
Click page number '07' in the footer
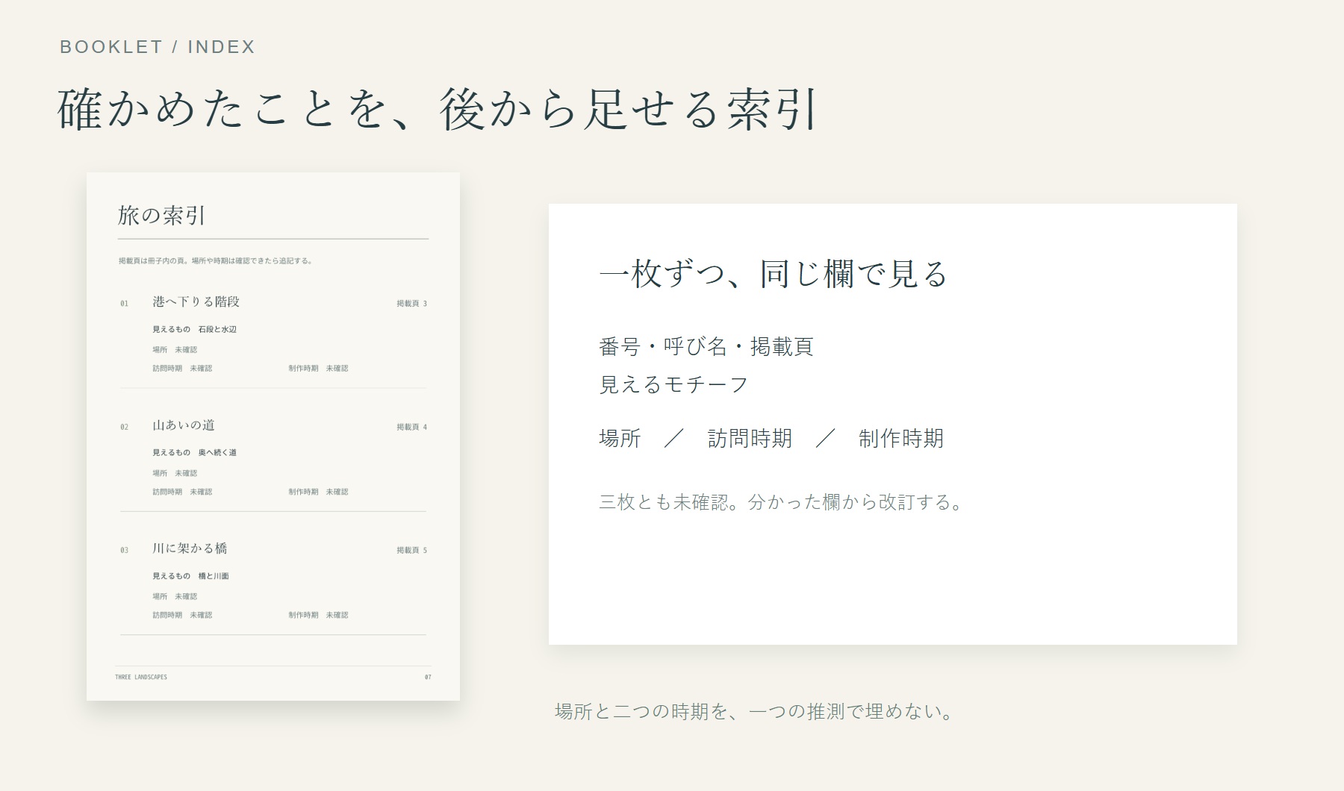428,677
